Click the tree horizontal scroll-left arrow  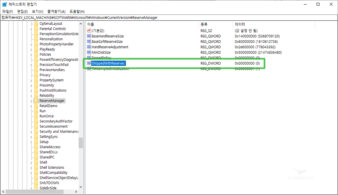[3, 192]
